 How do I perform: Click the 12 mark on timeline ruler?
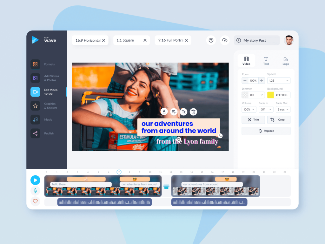(171, 172)
